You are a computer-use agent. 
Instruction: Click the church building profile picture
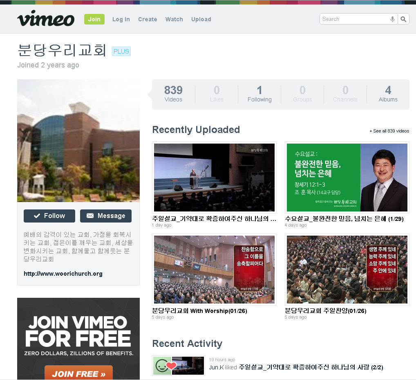pyautogui.click(x=78, y=141)
